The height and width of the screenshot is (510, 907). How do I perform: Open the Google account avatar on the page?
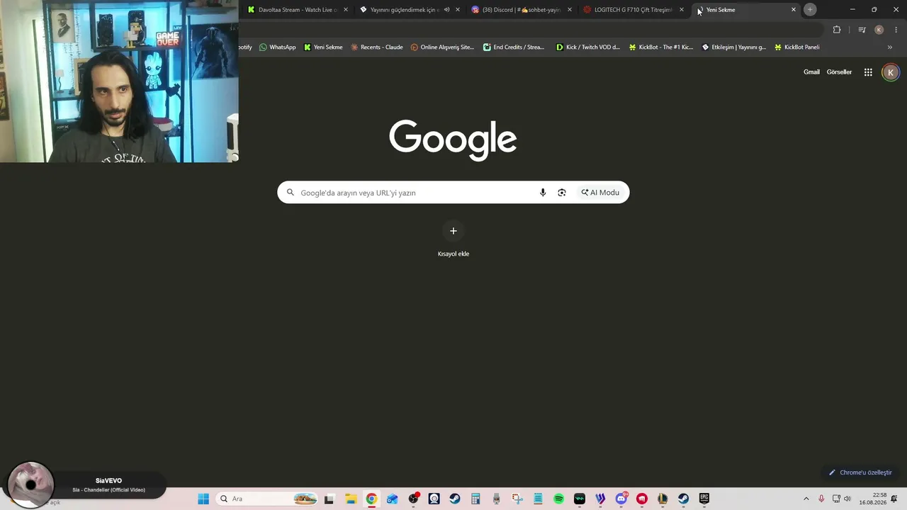click(891, 72)
